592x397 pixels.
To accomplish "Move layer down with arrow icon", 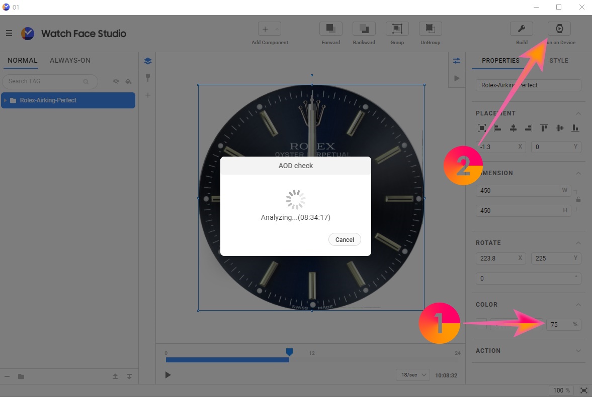I will click(x=129, y=376).
